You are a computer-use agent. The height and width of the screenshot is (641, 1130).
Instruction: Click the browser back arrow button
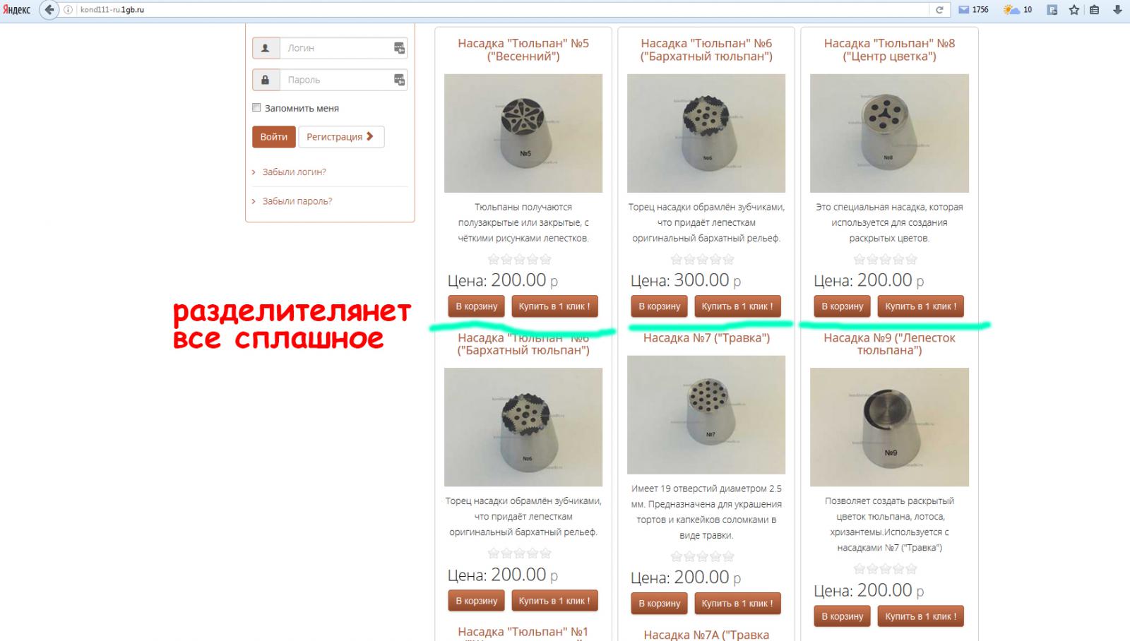click(x=49, y=10)
